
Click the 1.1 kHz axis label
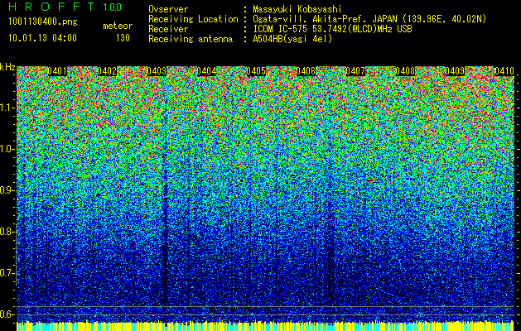[x=7, y=108]
